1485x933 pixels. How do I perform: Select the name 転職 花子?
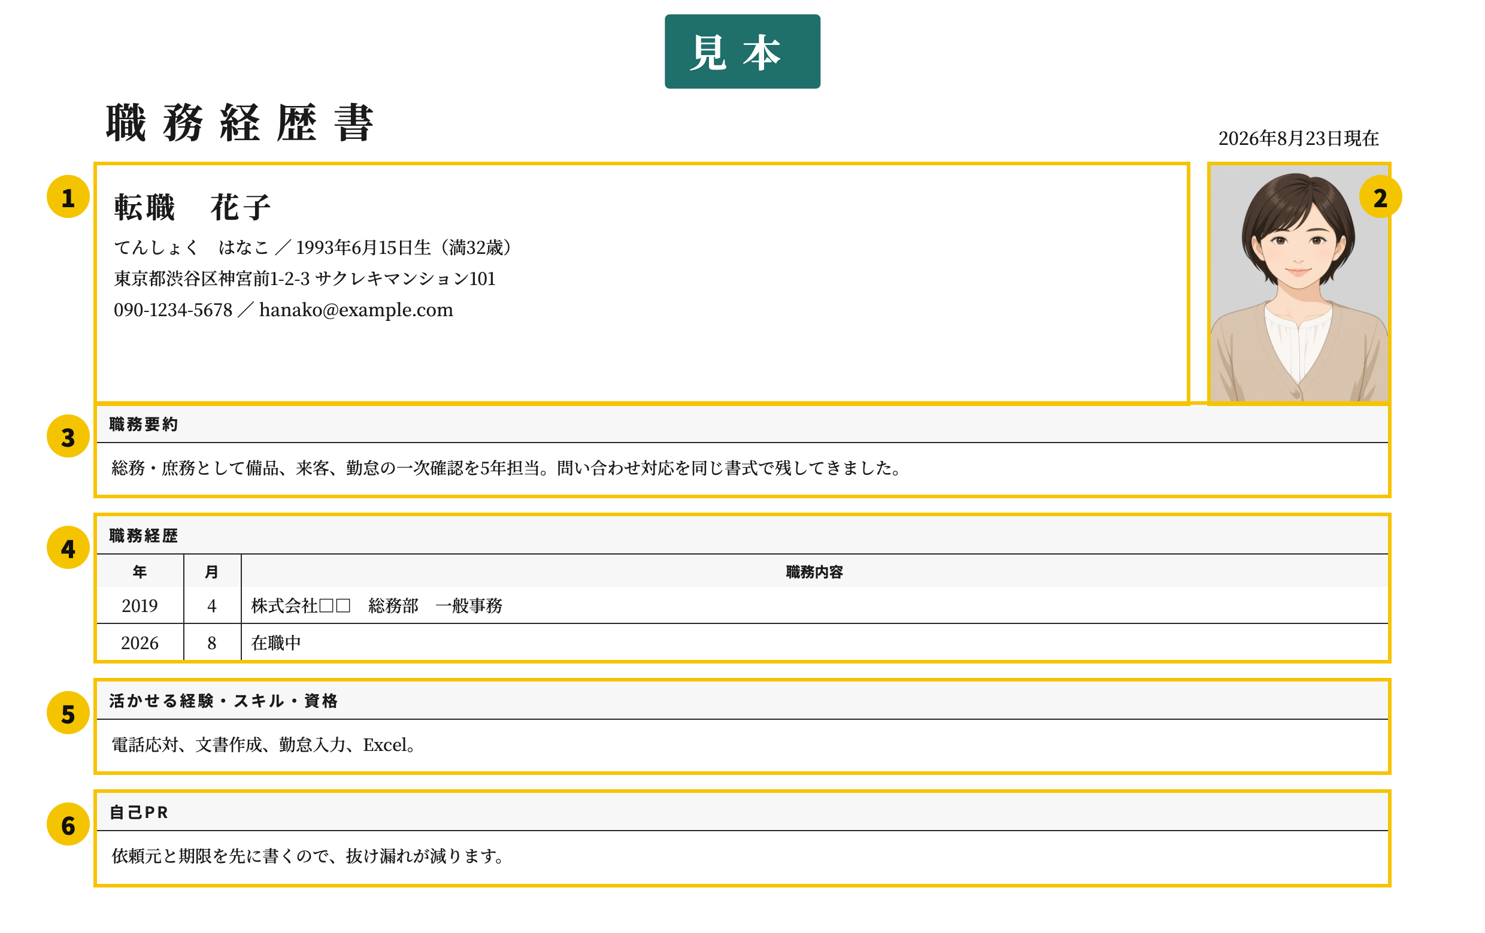pos(192,207)
